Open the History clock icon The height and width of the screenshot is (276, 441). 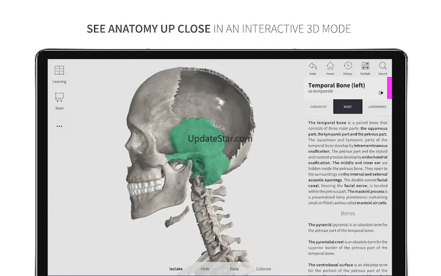pyautogui.click(x=348, y=66)
